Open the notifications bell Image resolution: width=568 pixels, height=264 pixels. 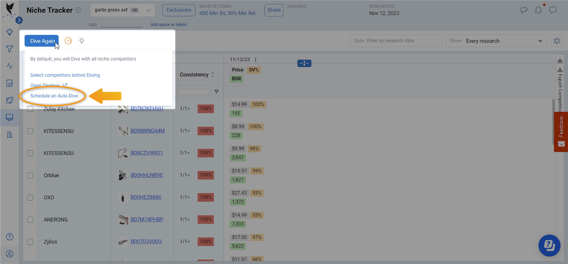(539, 10)
